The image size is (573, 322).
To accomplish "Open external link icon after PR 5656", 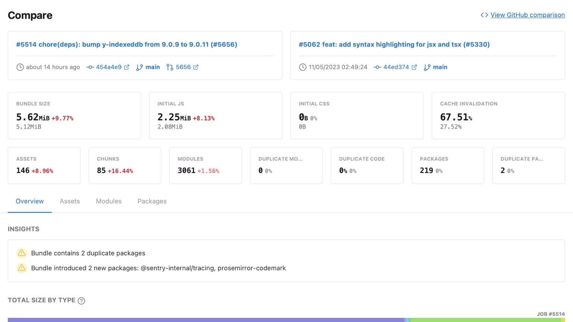I will pos(196,67).
